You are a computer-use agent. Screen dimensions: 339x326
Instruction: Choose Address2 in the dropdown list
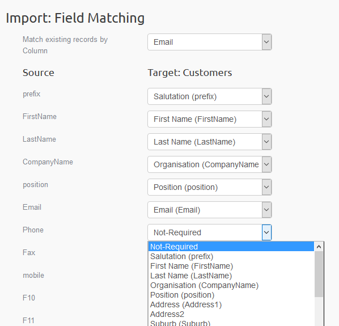[x=231, y=314]
